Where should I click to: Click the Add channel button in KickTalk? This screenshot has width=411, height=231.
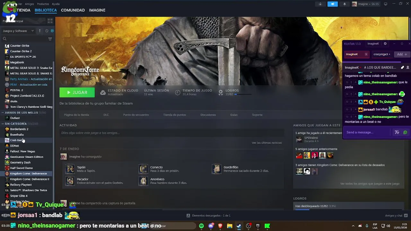tap(402, 54)
